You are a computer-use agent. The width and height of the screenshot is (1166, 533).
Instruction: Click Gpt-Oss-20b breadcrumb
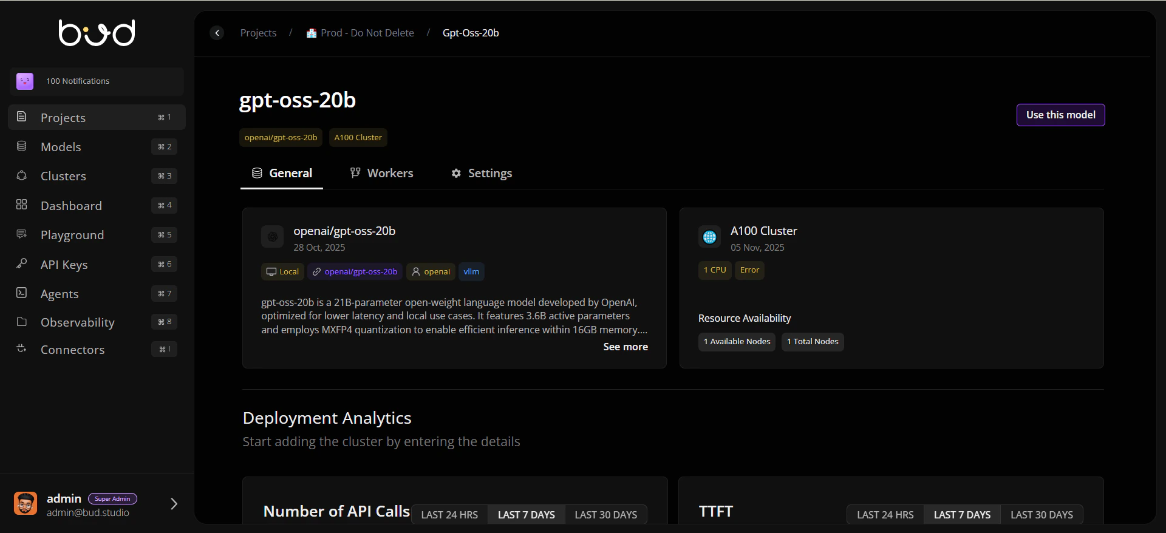click(471, 33)
